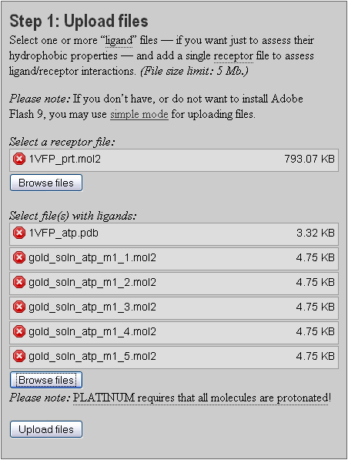Select the gold_soln_atp_m1_5.mol2 file entry
Image resolution: width=348 pixels, height=460 pixels.
[x=174, y=357]
